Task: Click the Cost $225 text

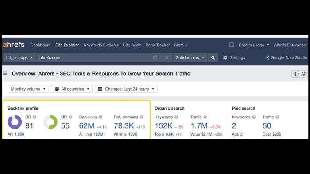Action: (x=271, y=134)
